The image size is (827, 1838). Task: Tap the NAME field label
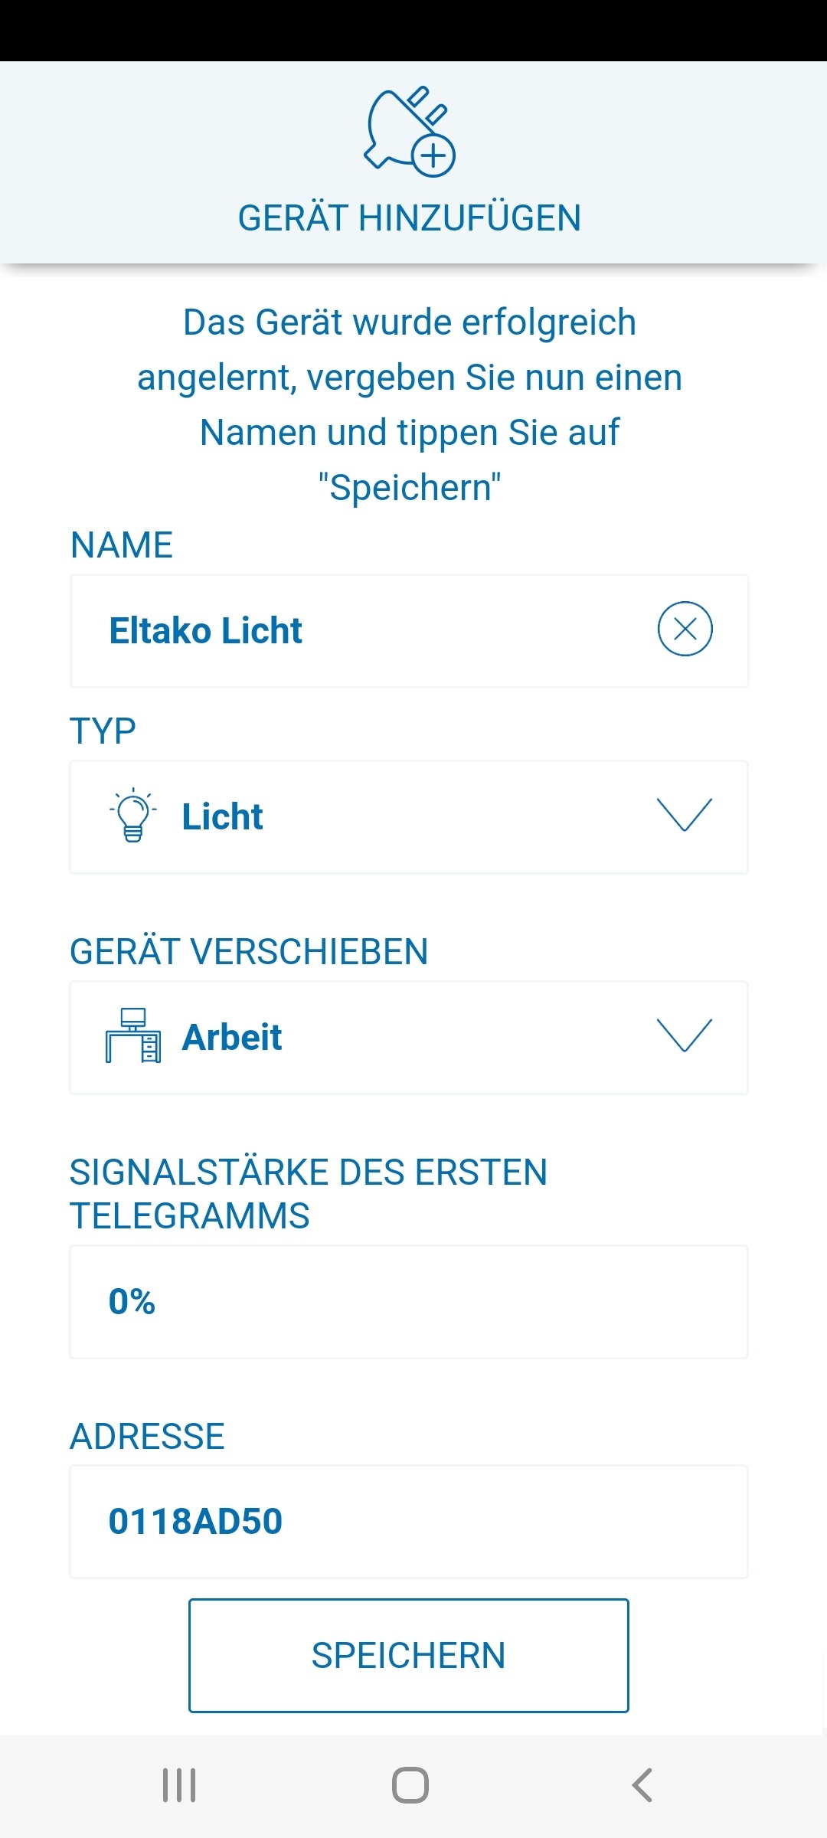[122, 545]
